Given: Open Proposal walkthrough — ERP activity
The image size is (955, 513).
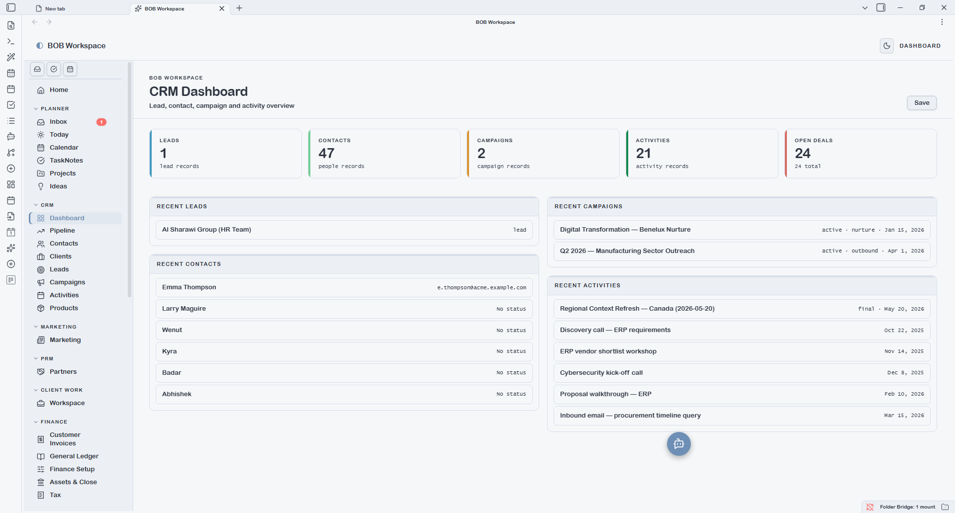Looking at the screenshot, I should (742, 394).
